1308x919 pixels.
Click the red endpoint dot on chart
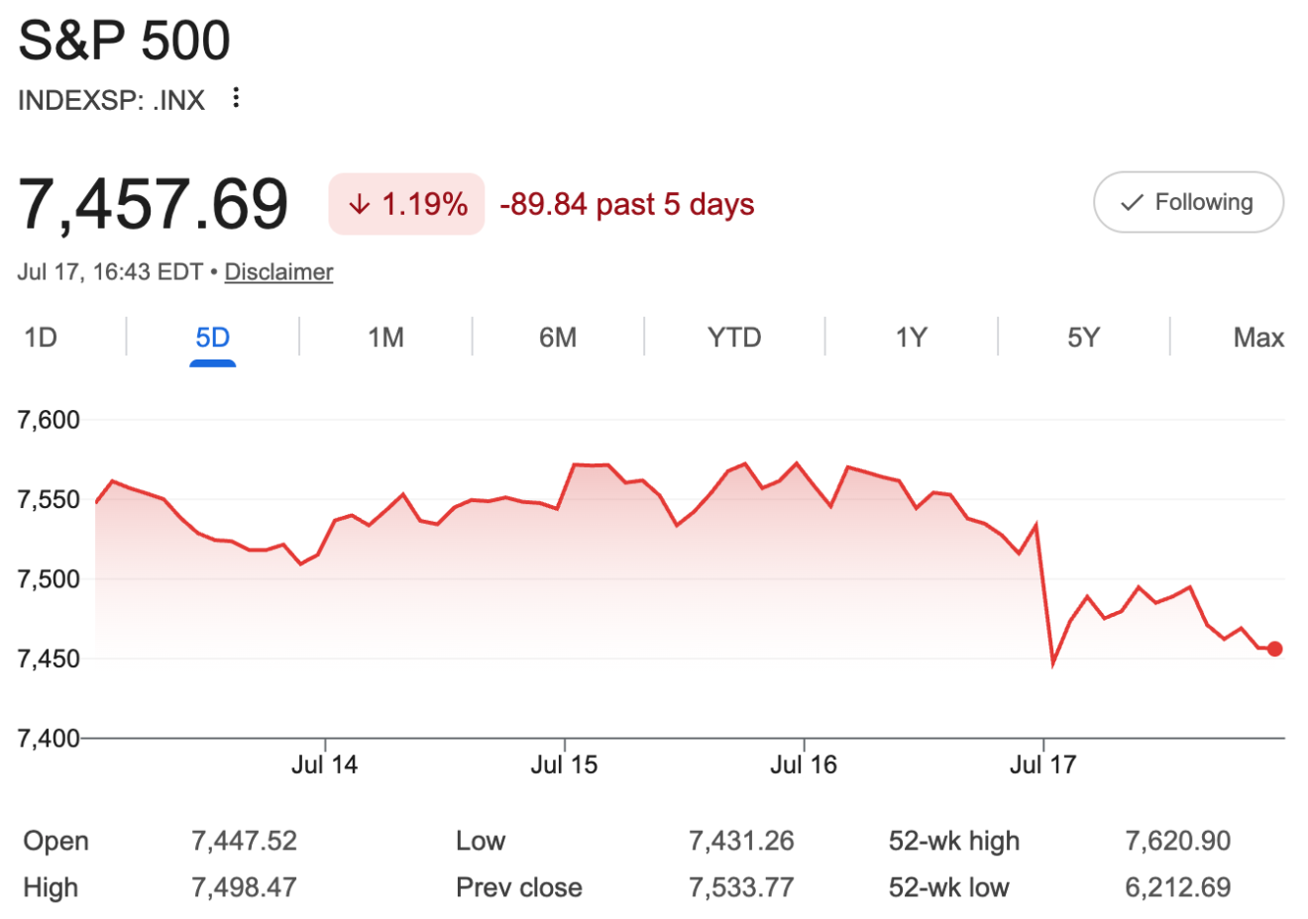[x=1274, y=649]
